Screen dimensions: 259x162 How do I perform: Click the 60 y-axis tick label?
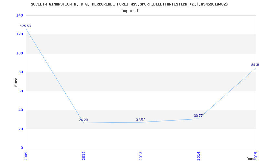(21, 91)
